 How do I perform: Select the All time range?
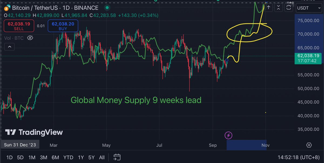(102, 157)
